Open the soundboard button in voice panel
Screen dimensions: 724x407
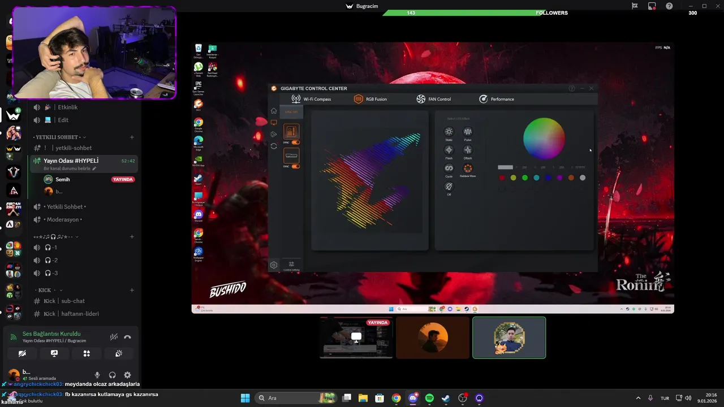pyautogui.click(x=119, y=353)
